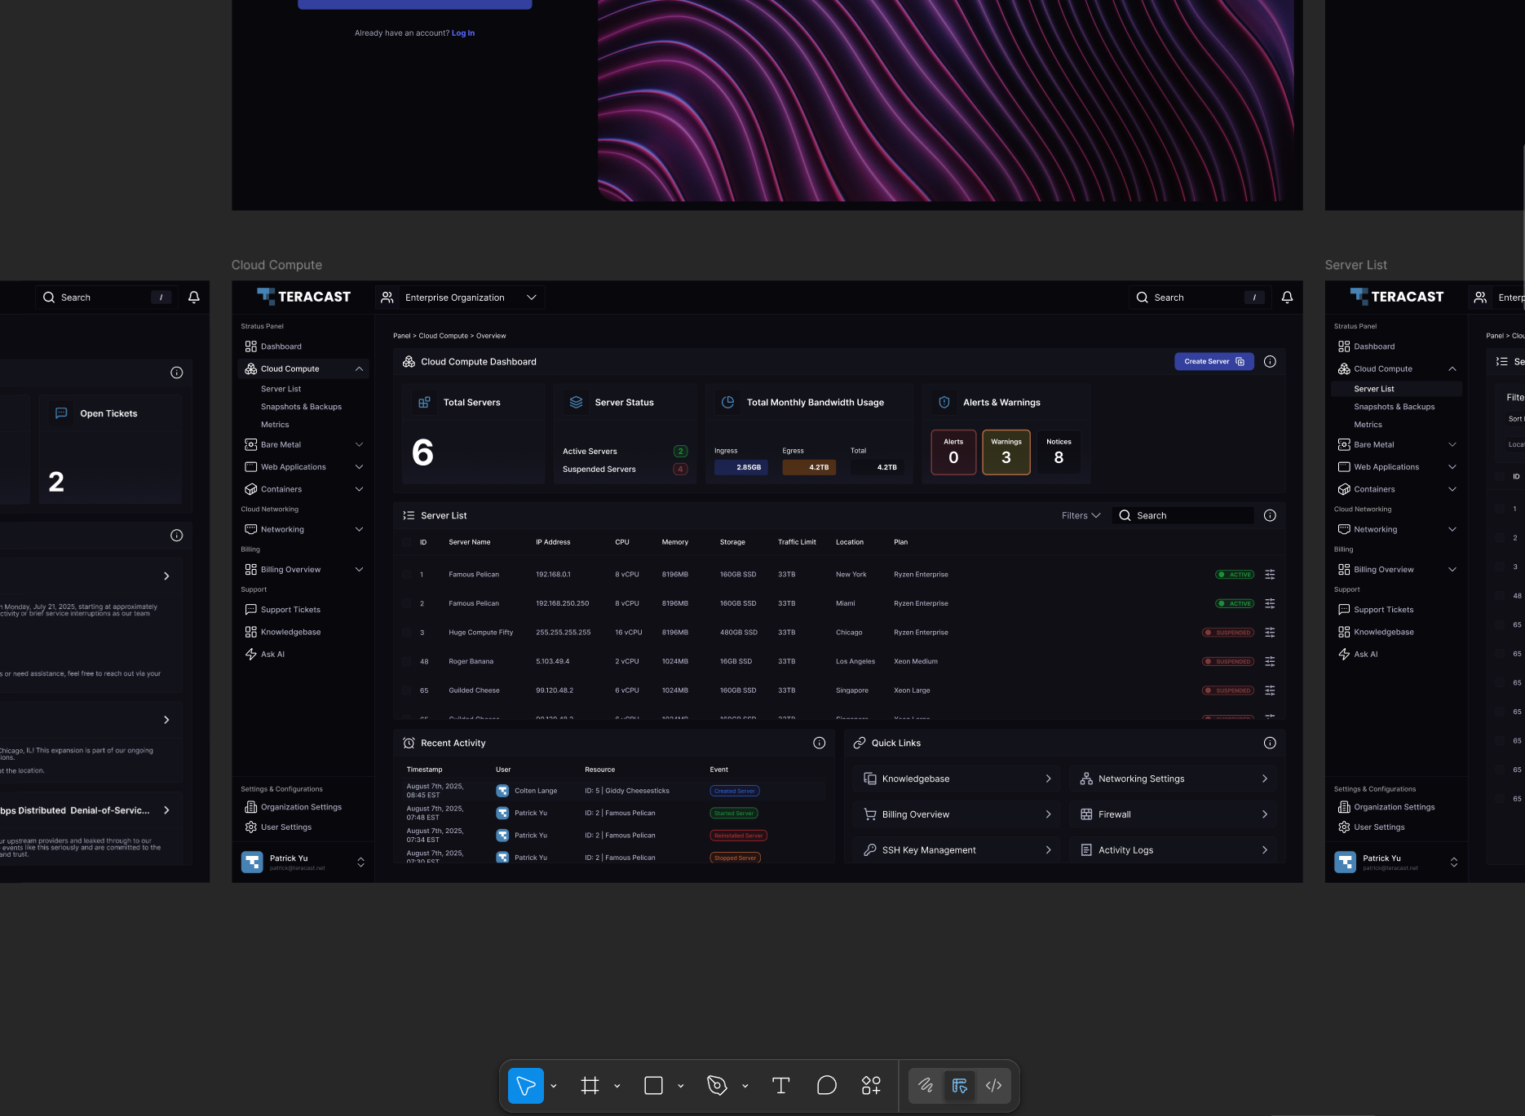
Task: Click the Server List frame title label
Action: [1355, 265]
